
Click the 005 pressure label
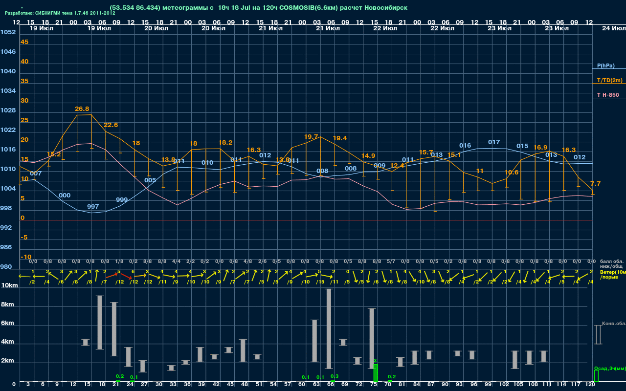150,180
